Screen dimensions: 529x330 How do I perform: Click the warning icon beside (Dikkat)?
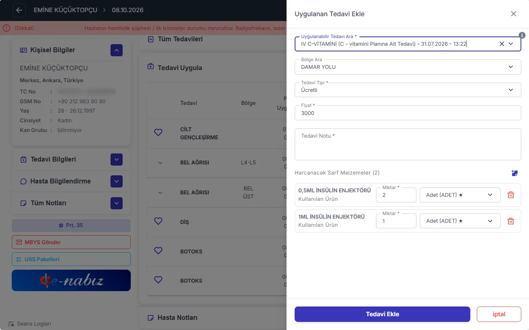(x=6, y=28)
